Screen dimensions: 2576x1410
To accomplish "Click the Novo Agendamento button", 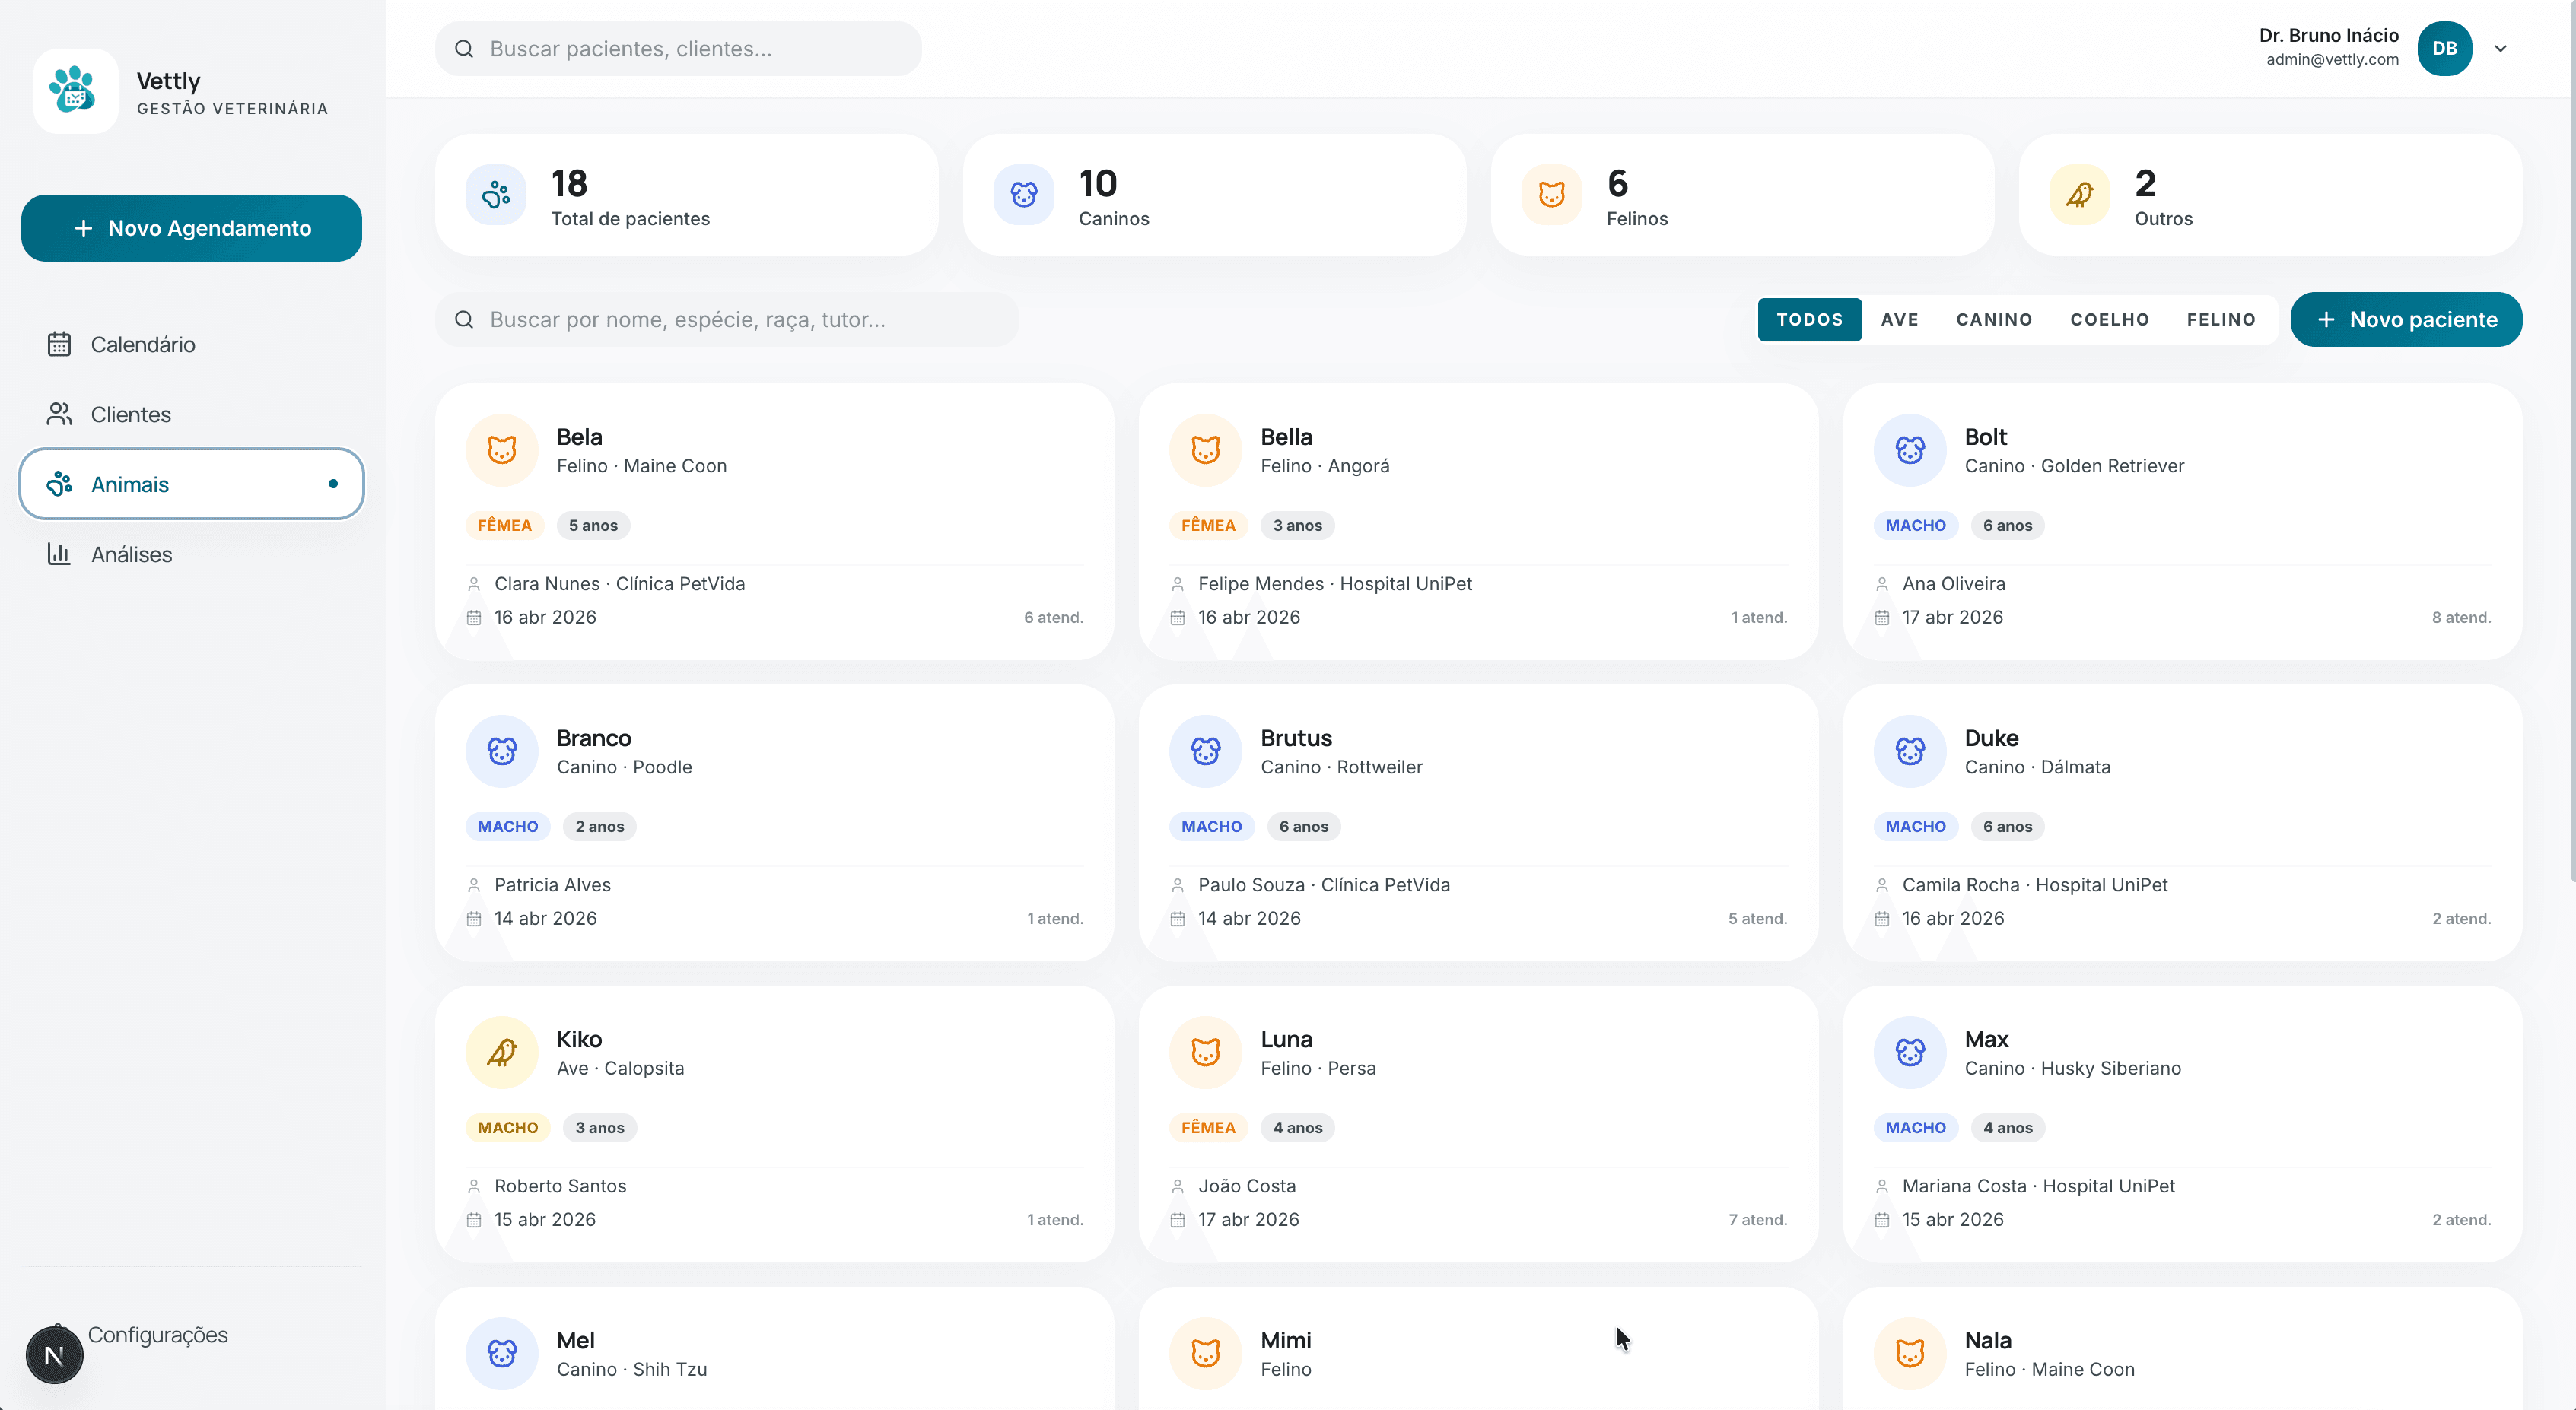I will [x=191, y=228].
